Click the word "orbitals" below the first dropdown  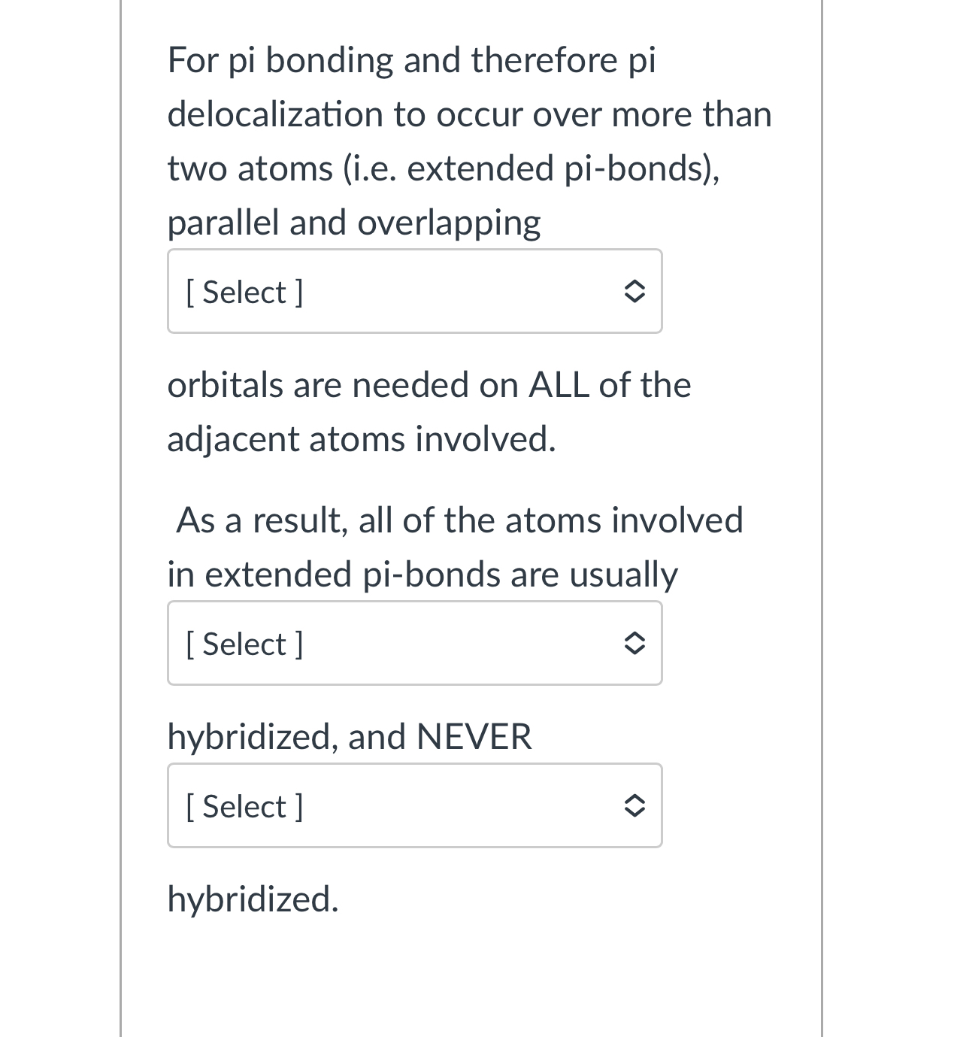[226, 385]
